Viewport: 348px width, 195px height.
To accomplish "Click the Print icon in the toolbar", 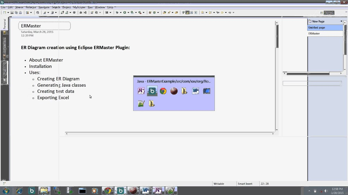I will point(20,12).
